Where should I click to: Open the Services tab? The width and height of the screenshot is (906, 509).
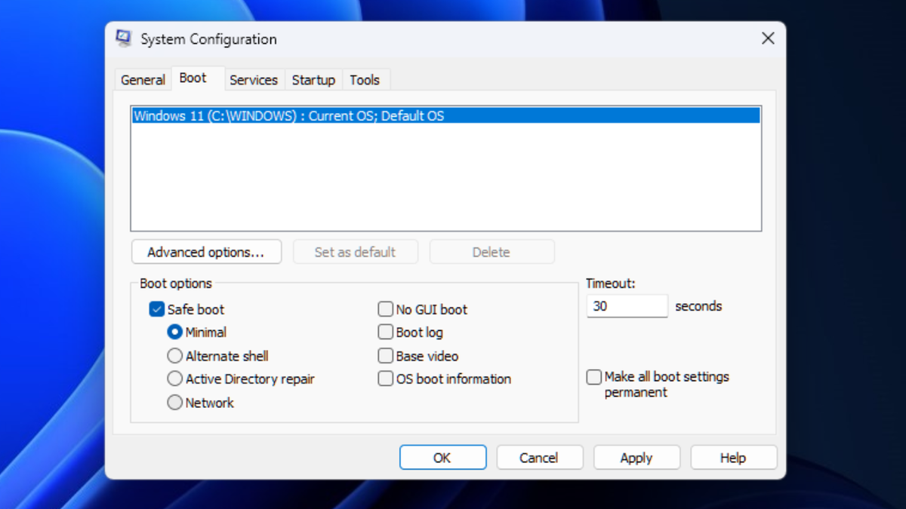pyautogui.click(x=254, y=80)
